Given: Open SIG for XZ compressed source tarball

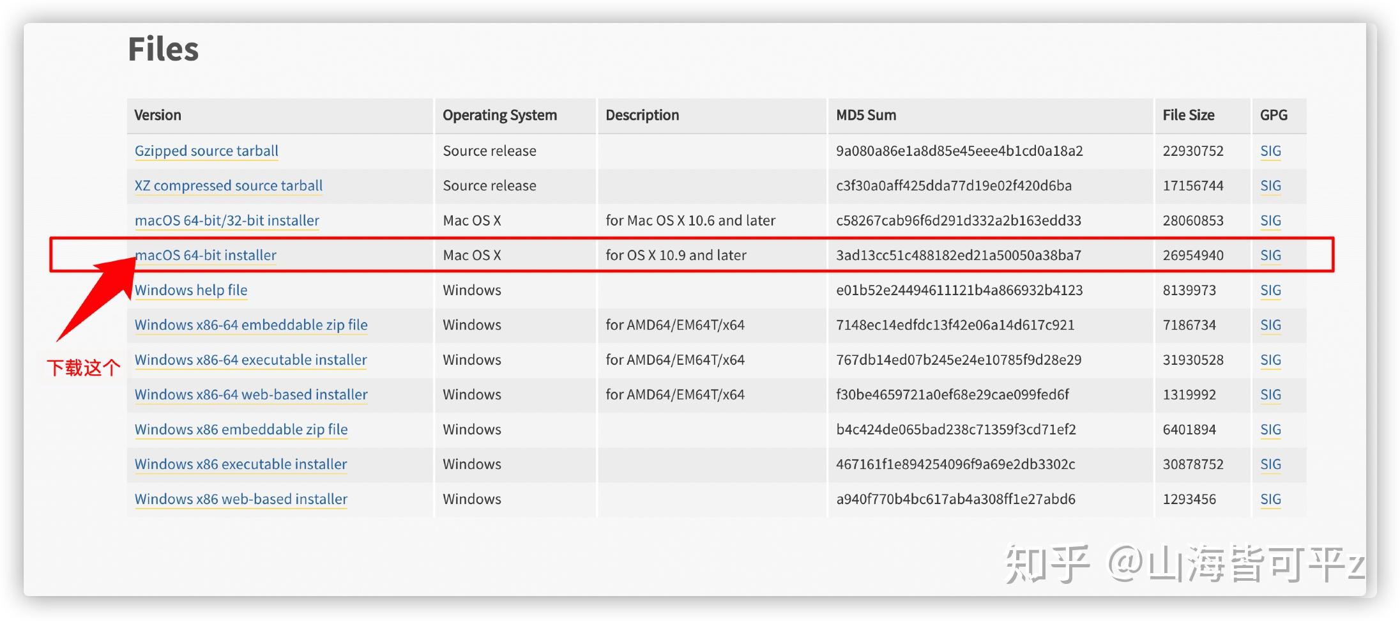Looking at the screenshot, I should point(1270,185).
